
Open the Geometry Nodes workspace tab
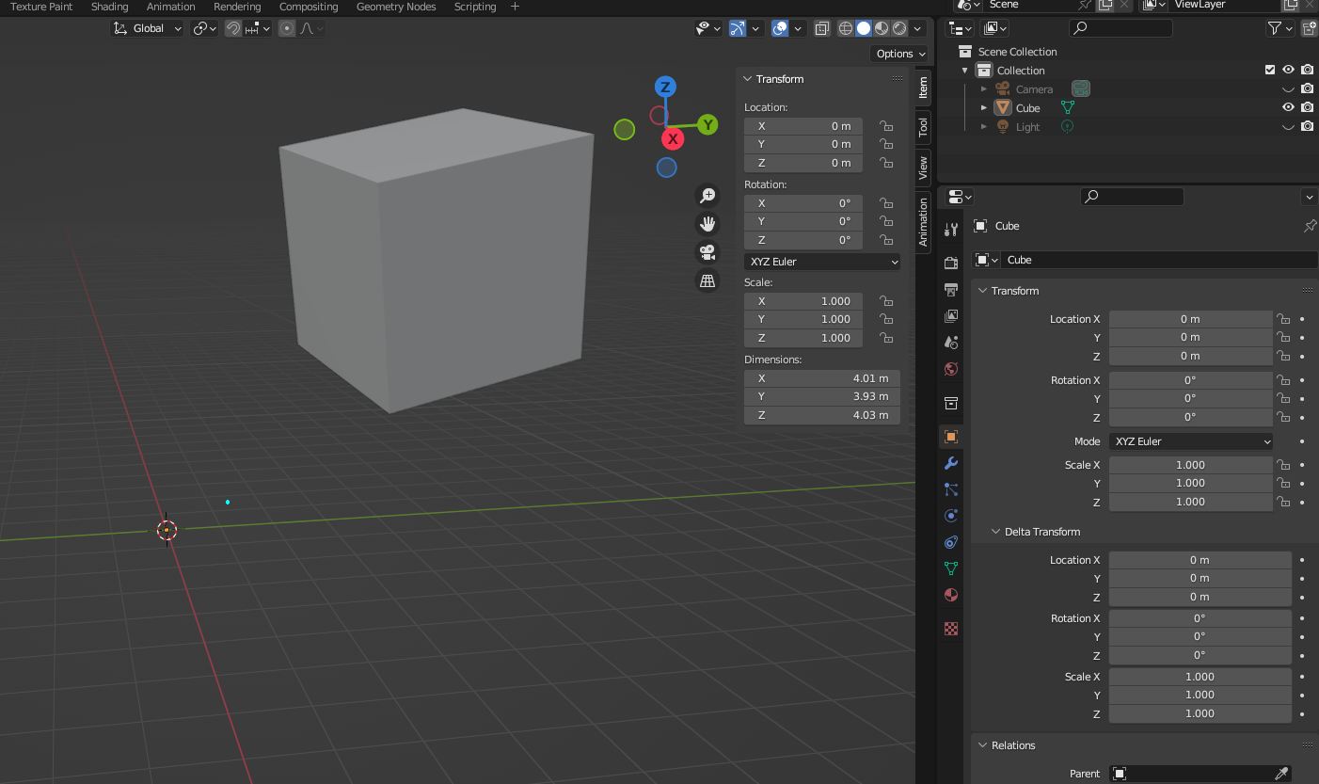(x=396, y=7)
